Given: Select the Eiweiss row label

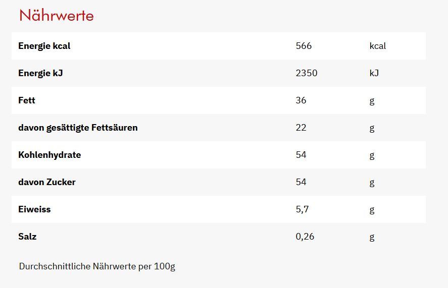Looking at the screenshot, I should [34, 209].
